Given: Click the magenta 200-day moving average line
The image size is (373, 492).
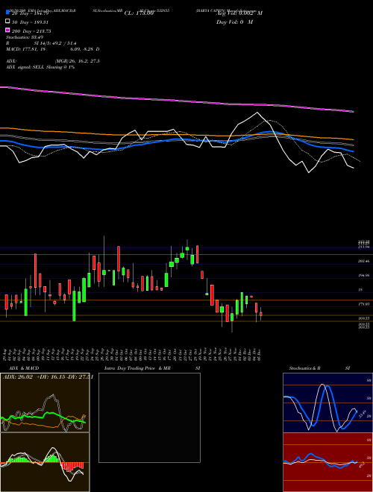Looking at the screenshot, I should tap(176, 100).
